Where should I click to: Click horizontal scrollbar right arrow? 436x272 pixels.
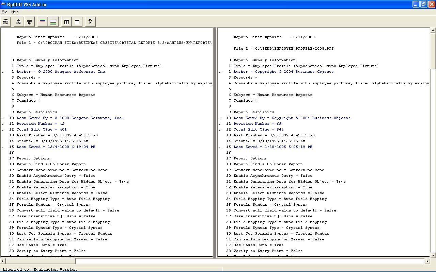(427, 261)
